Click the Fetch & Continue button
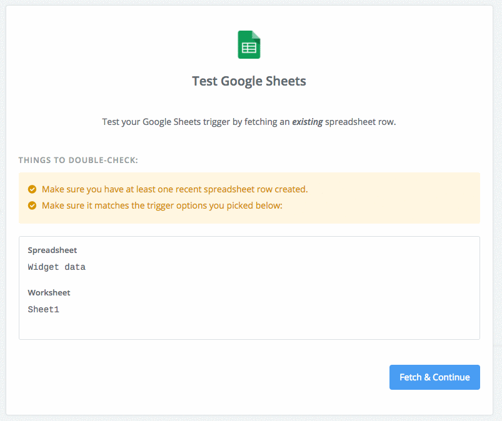Viewport: 502px width, 421px height. 434,377
